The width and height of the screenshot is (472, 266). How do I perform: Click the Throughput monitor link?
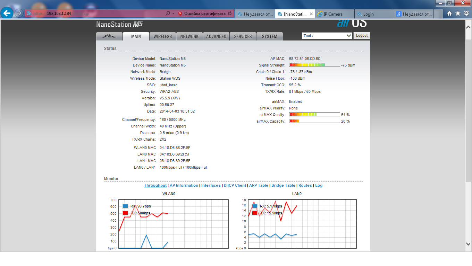(155, 185)
